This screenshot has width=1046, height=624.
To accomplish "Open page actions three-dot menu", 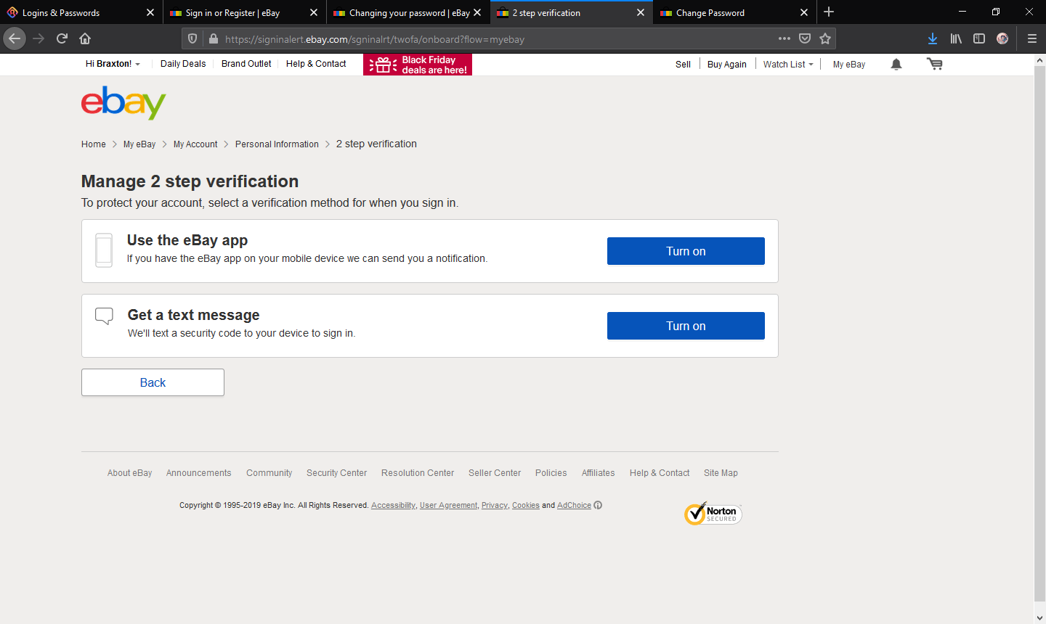I will tap(784, 38).
